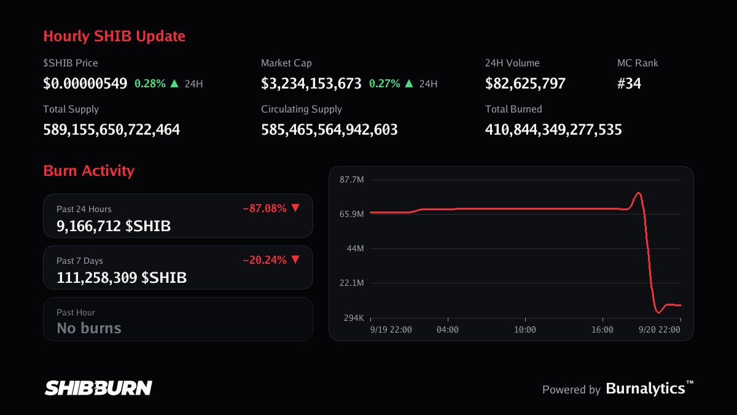Click the green price up arrow
737x415 pixels.
tap(174, 83)
